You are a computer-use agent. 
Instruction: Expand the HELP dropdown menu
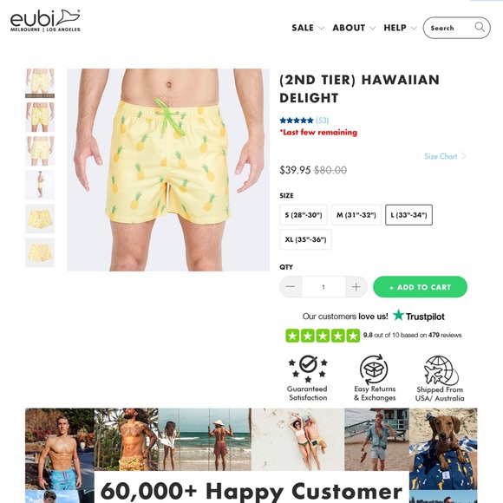400,28
